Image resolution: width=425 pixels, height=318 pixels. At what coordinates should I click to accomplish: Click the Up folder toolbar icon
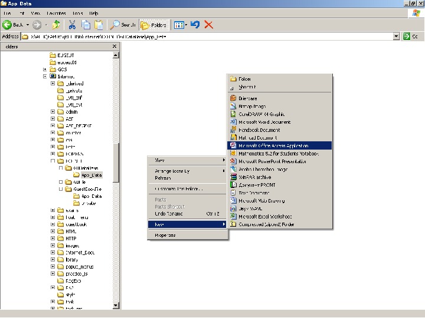(x=55, y=25)
